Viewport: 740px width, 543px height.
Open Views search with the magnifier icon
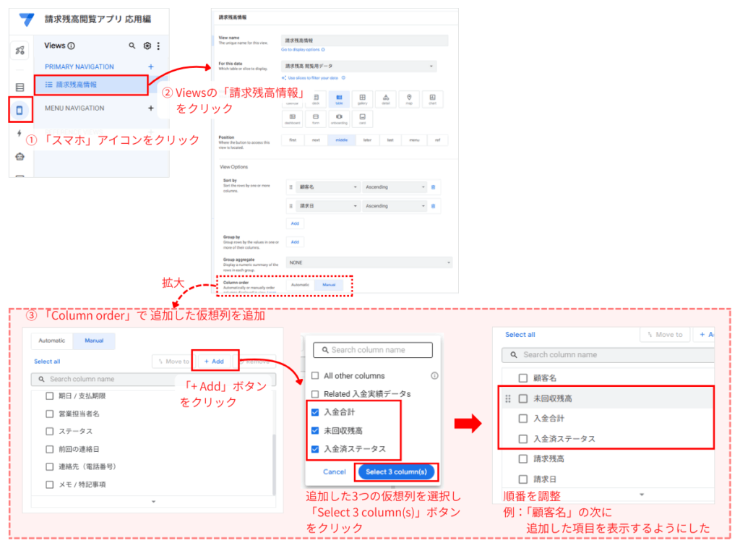pyautogui.click(x=132, y=46)
